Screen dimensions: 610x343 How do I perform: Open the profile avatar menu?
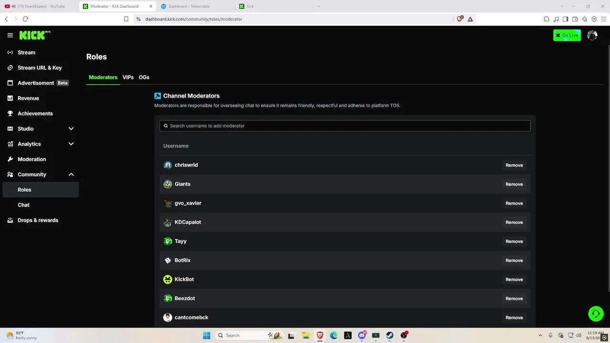(x=592, y=35)
